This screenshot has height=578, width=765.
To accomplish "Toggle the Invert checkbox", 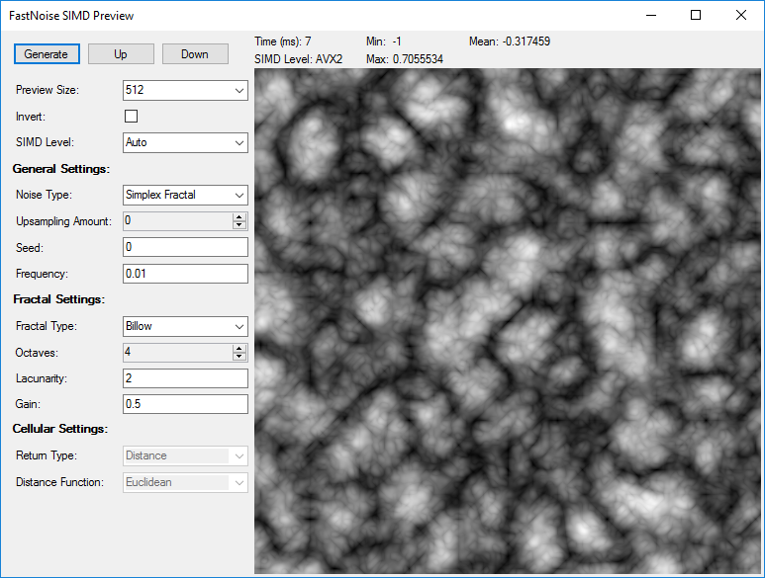I will pos(132,116).
